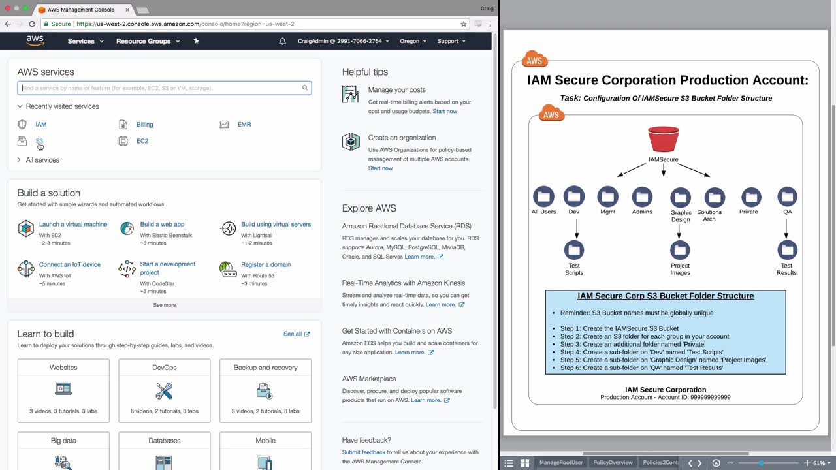Open Chrome's three-dot menu

click(490, 24)
